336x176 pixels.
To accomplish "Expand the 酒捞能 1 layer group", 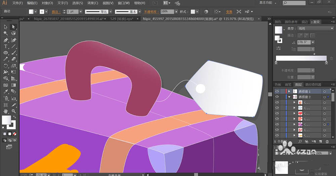I will coord(289,91).
